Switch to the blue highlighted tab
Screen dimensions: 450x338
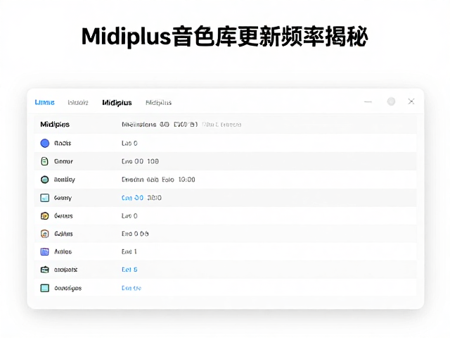point(44,102)
